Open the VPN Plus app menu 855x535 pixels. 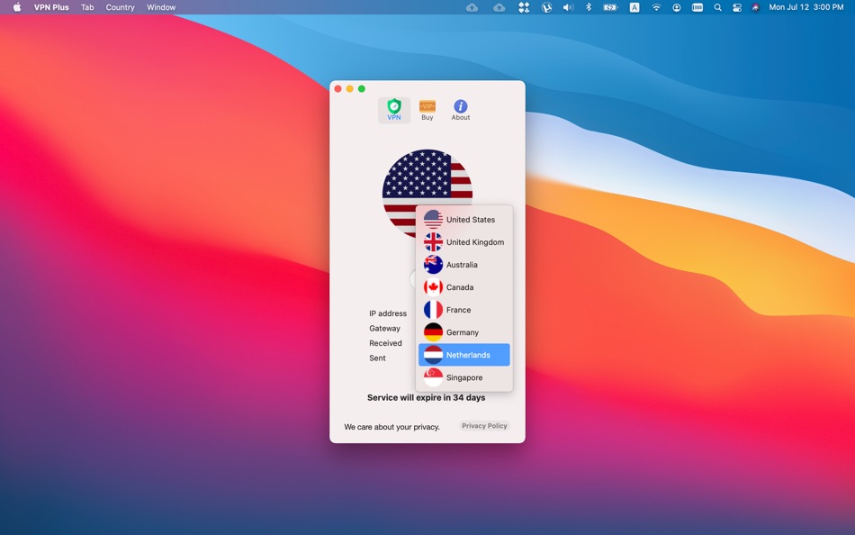tap(51, 7)
